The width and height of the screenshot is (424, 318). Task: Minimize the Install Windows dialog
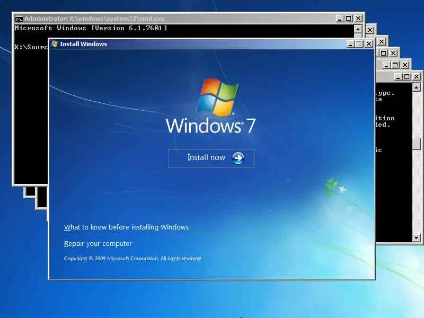click(350, 44)
